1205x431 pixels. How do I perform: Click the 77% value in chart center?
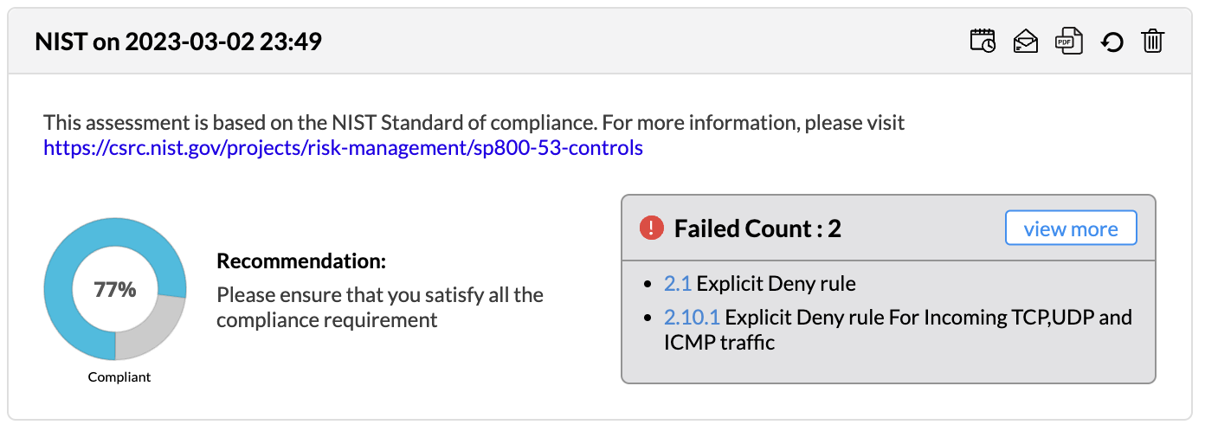pos(115,290)
